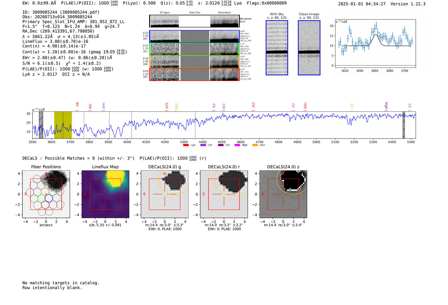The image size is (448, 305).
Task: Open the With Sky cutout image
Action: click(x=277, y=48)
